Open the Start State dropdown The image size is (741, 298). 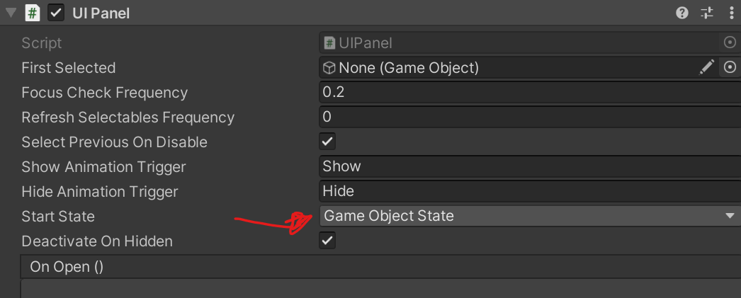(530, 216)
